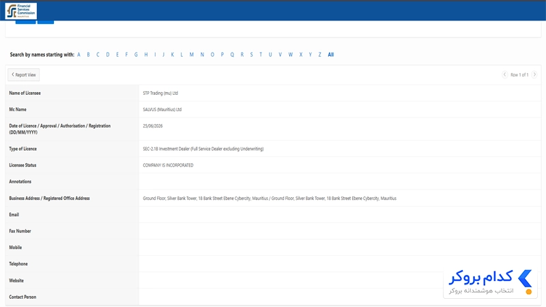Filter names starting with T
546x307 pixels.
pyautogui.click(x=261, y=55)
